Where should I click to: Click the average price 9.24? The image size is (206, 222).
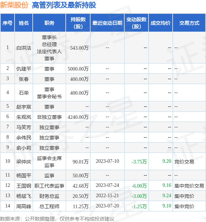[x=167, y=195]
